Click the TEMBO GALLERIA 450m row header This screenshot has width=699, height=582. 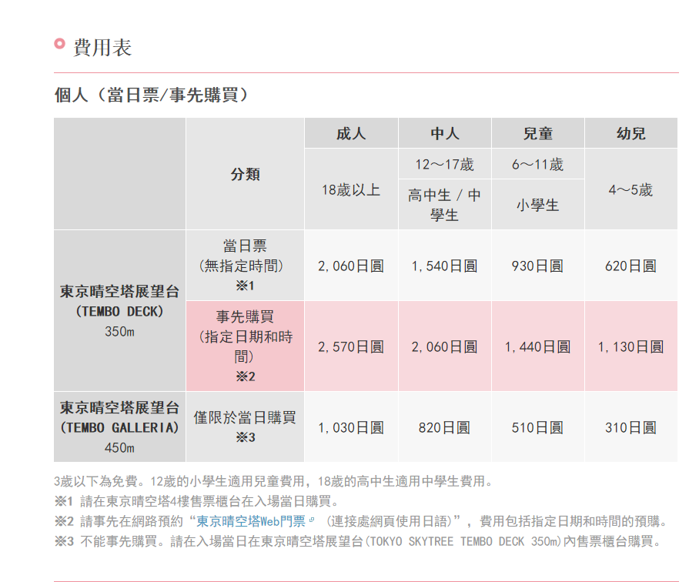(119, 427)
